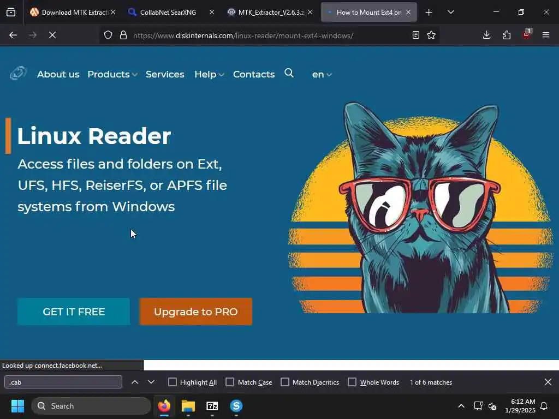Close the find bar
The image size is (559, 419).
pyautogui.click(x=548, y=382)
